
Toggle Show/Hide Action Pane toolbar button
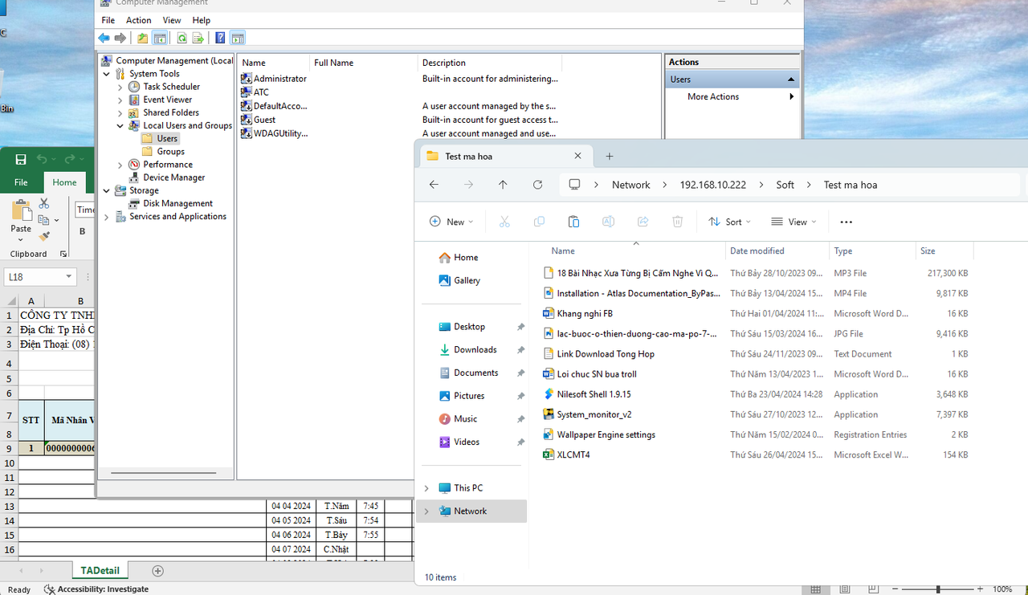[238, 38]
